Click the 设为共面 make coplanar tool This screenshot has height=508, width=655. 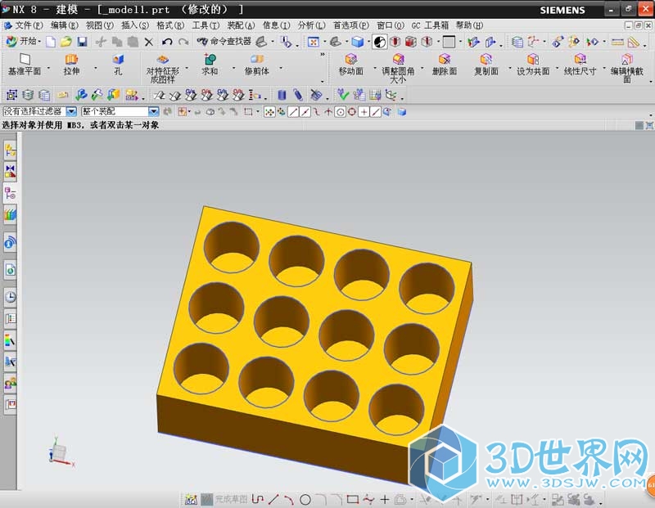coord(533,65)
